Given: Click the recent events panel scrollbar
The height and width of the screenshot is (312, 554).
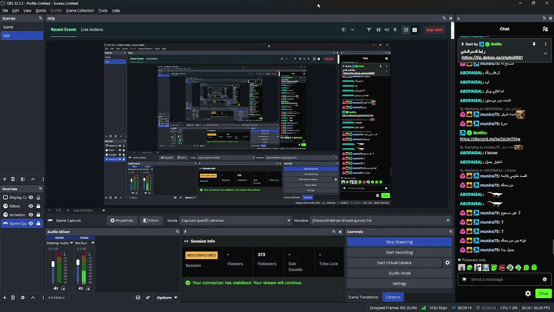Looking at the screenshot, I should [x=453, y=30].
